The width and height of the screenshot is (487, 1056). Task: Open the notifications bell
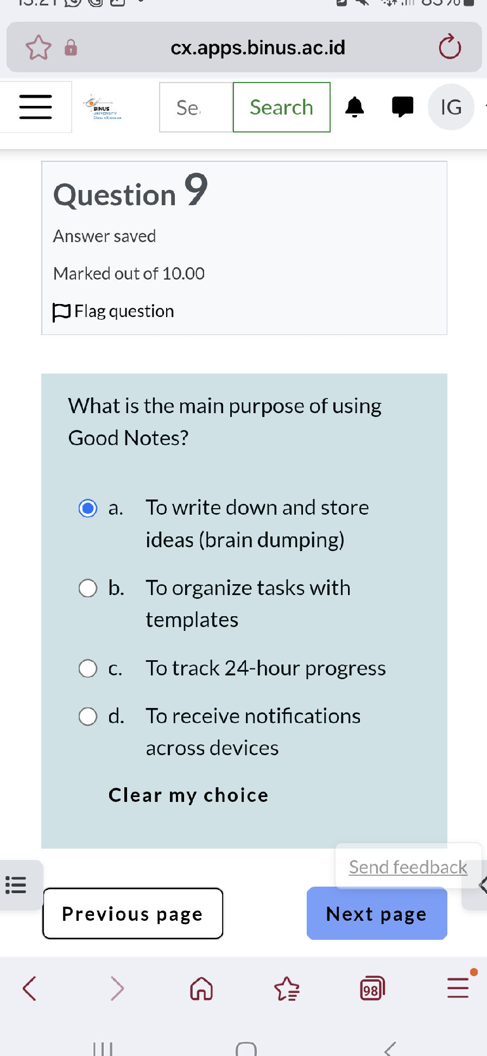point(355,107)
